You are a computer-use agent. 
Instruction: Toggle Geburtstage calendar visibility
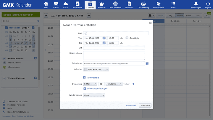pos(4,67)
